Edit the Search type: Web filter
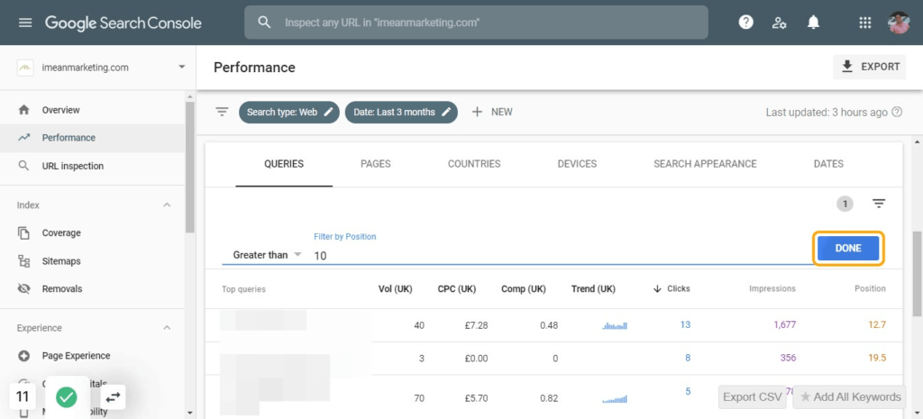 click(288, 112)
